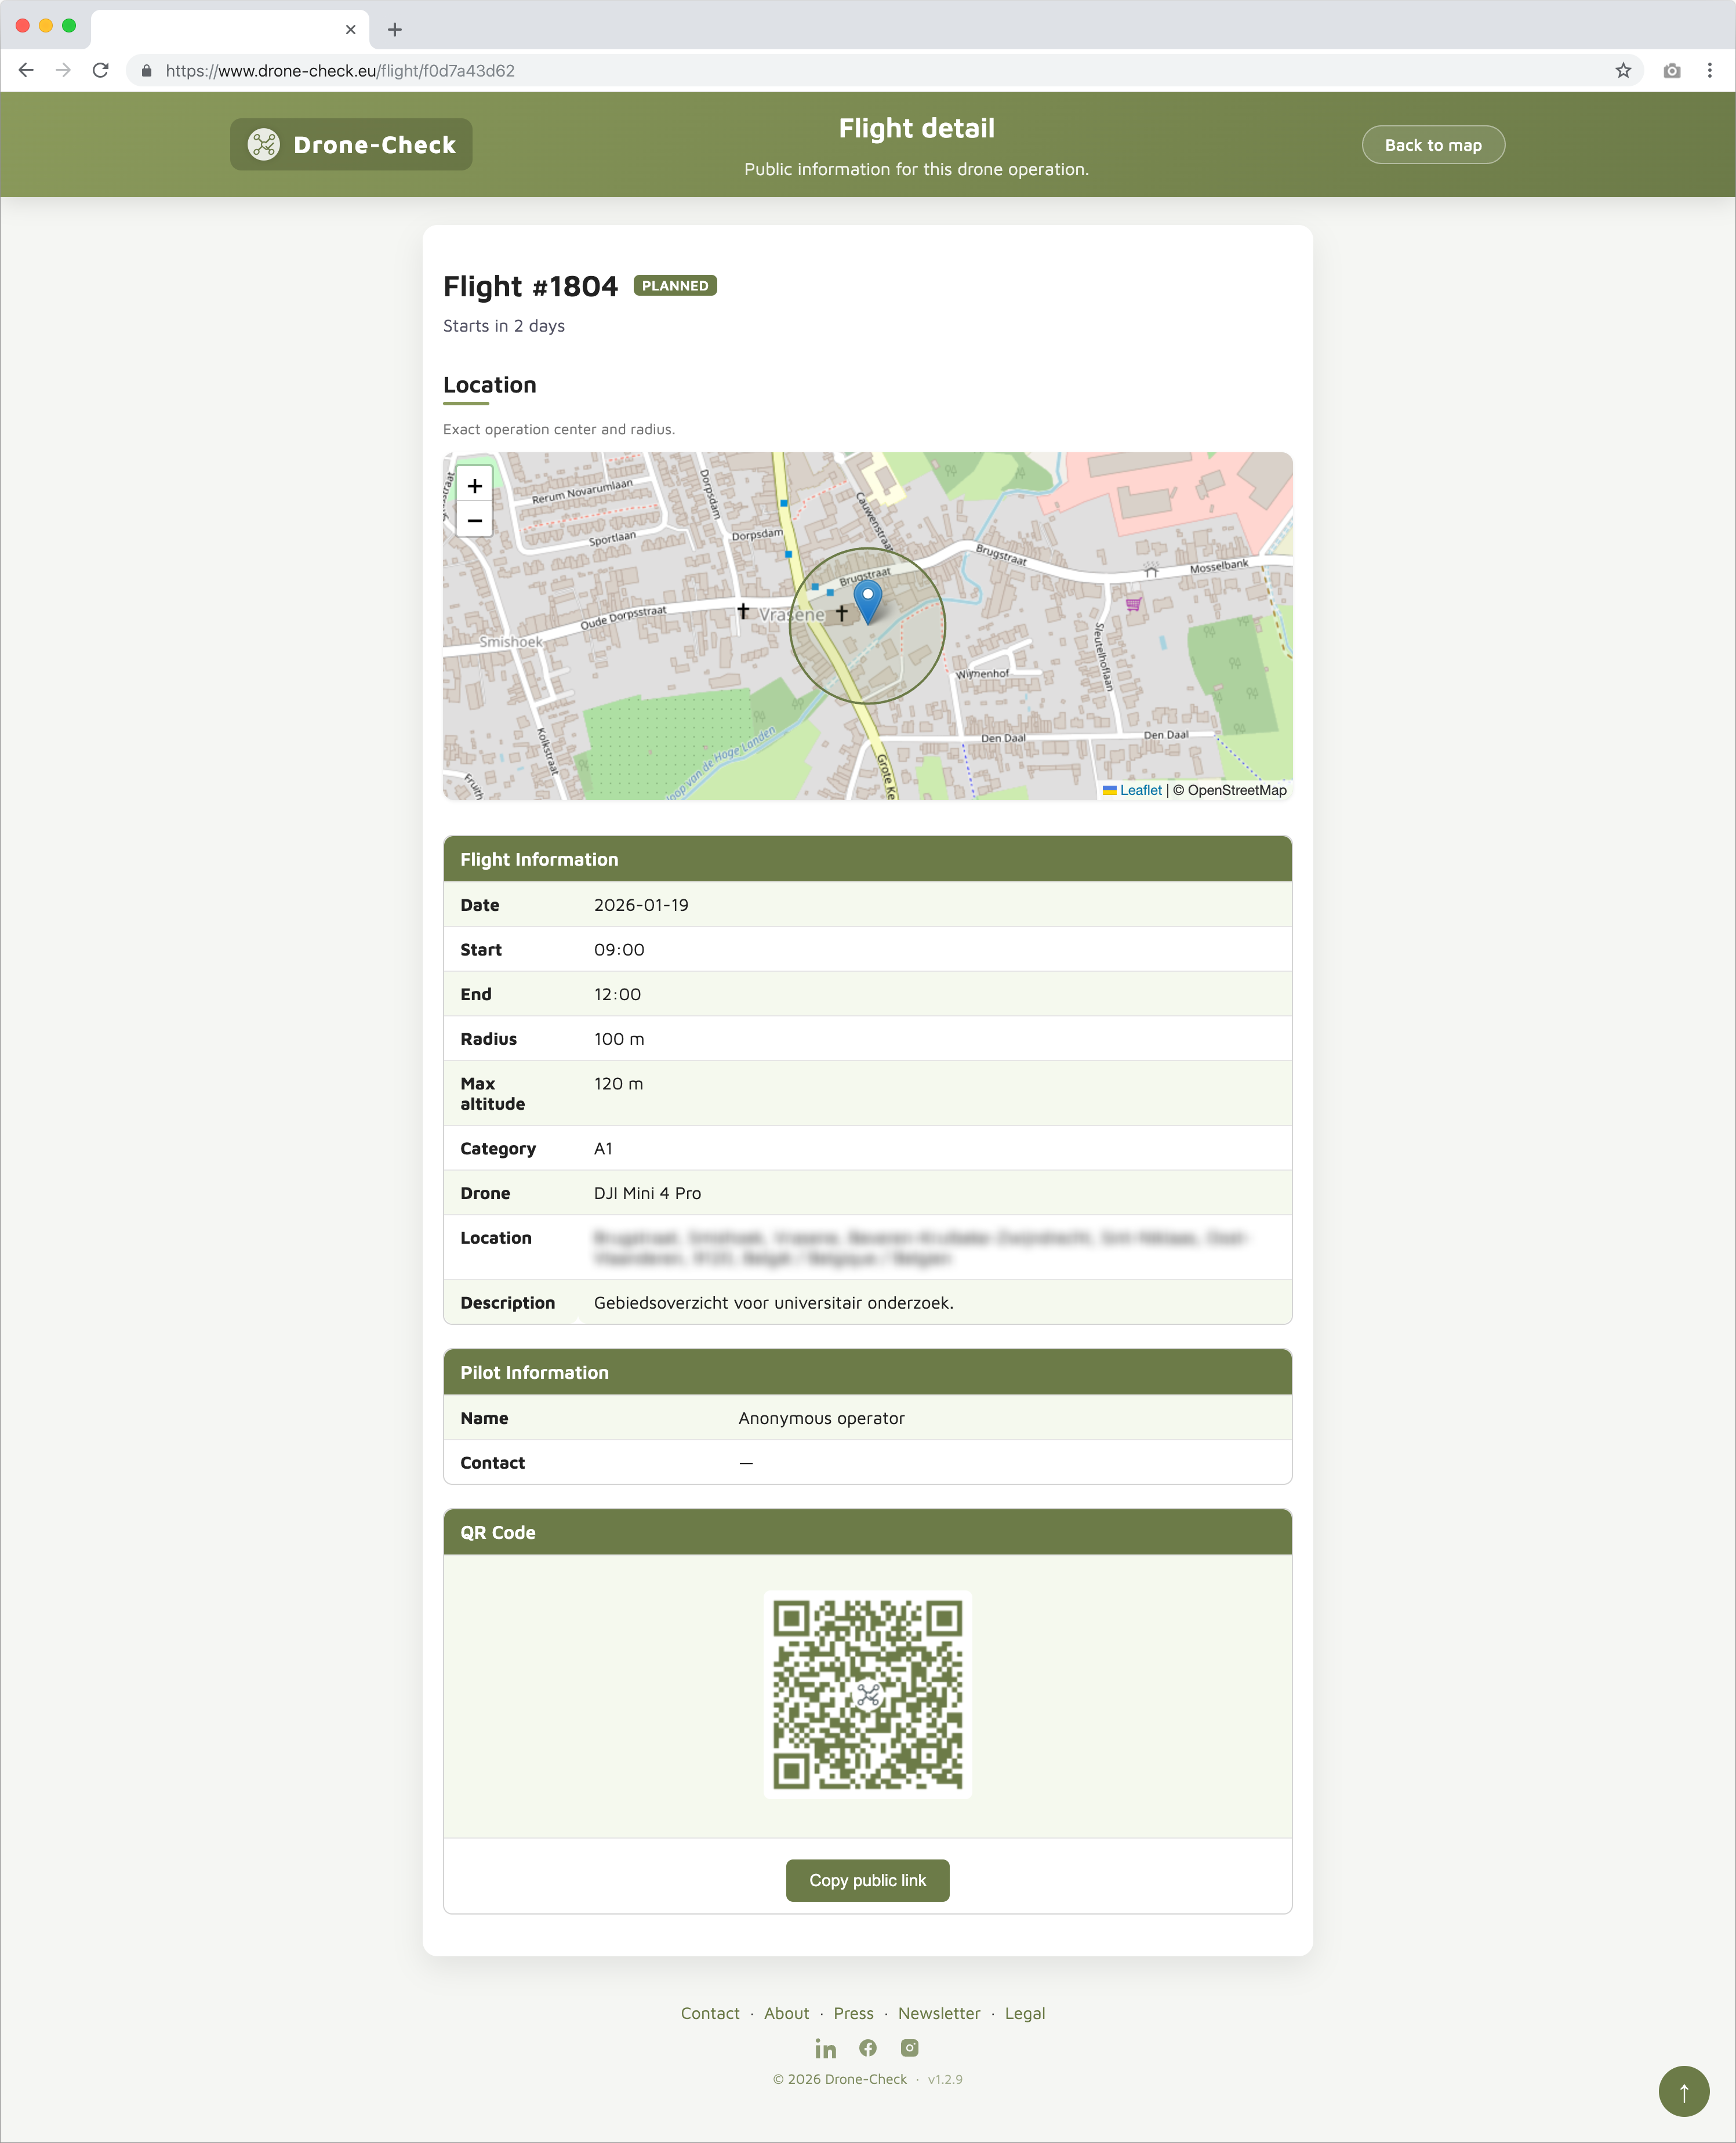Zoom out on the map
Viewport: 1736px width, 2143px height.
point(474,521)
